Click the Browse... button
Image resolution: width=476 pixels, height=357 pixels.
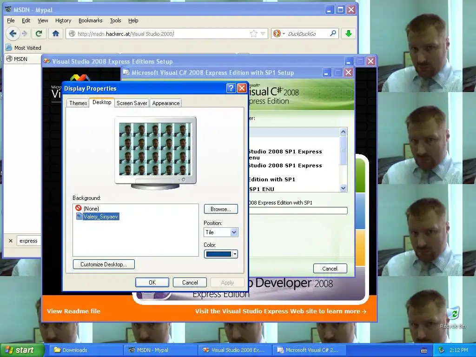point(221,209)
